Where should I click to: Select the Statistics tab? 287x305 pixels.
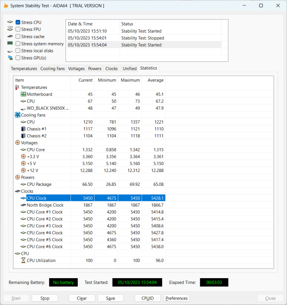coord(148,68)
